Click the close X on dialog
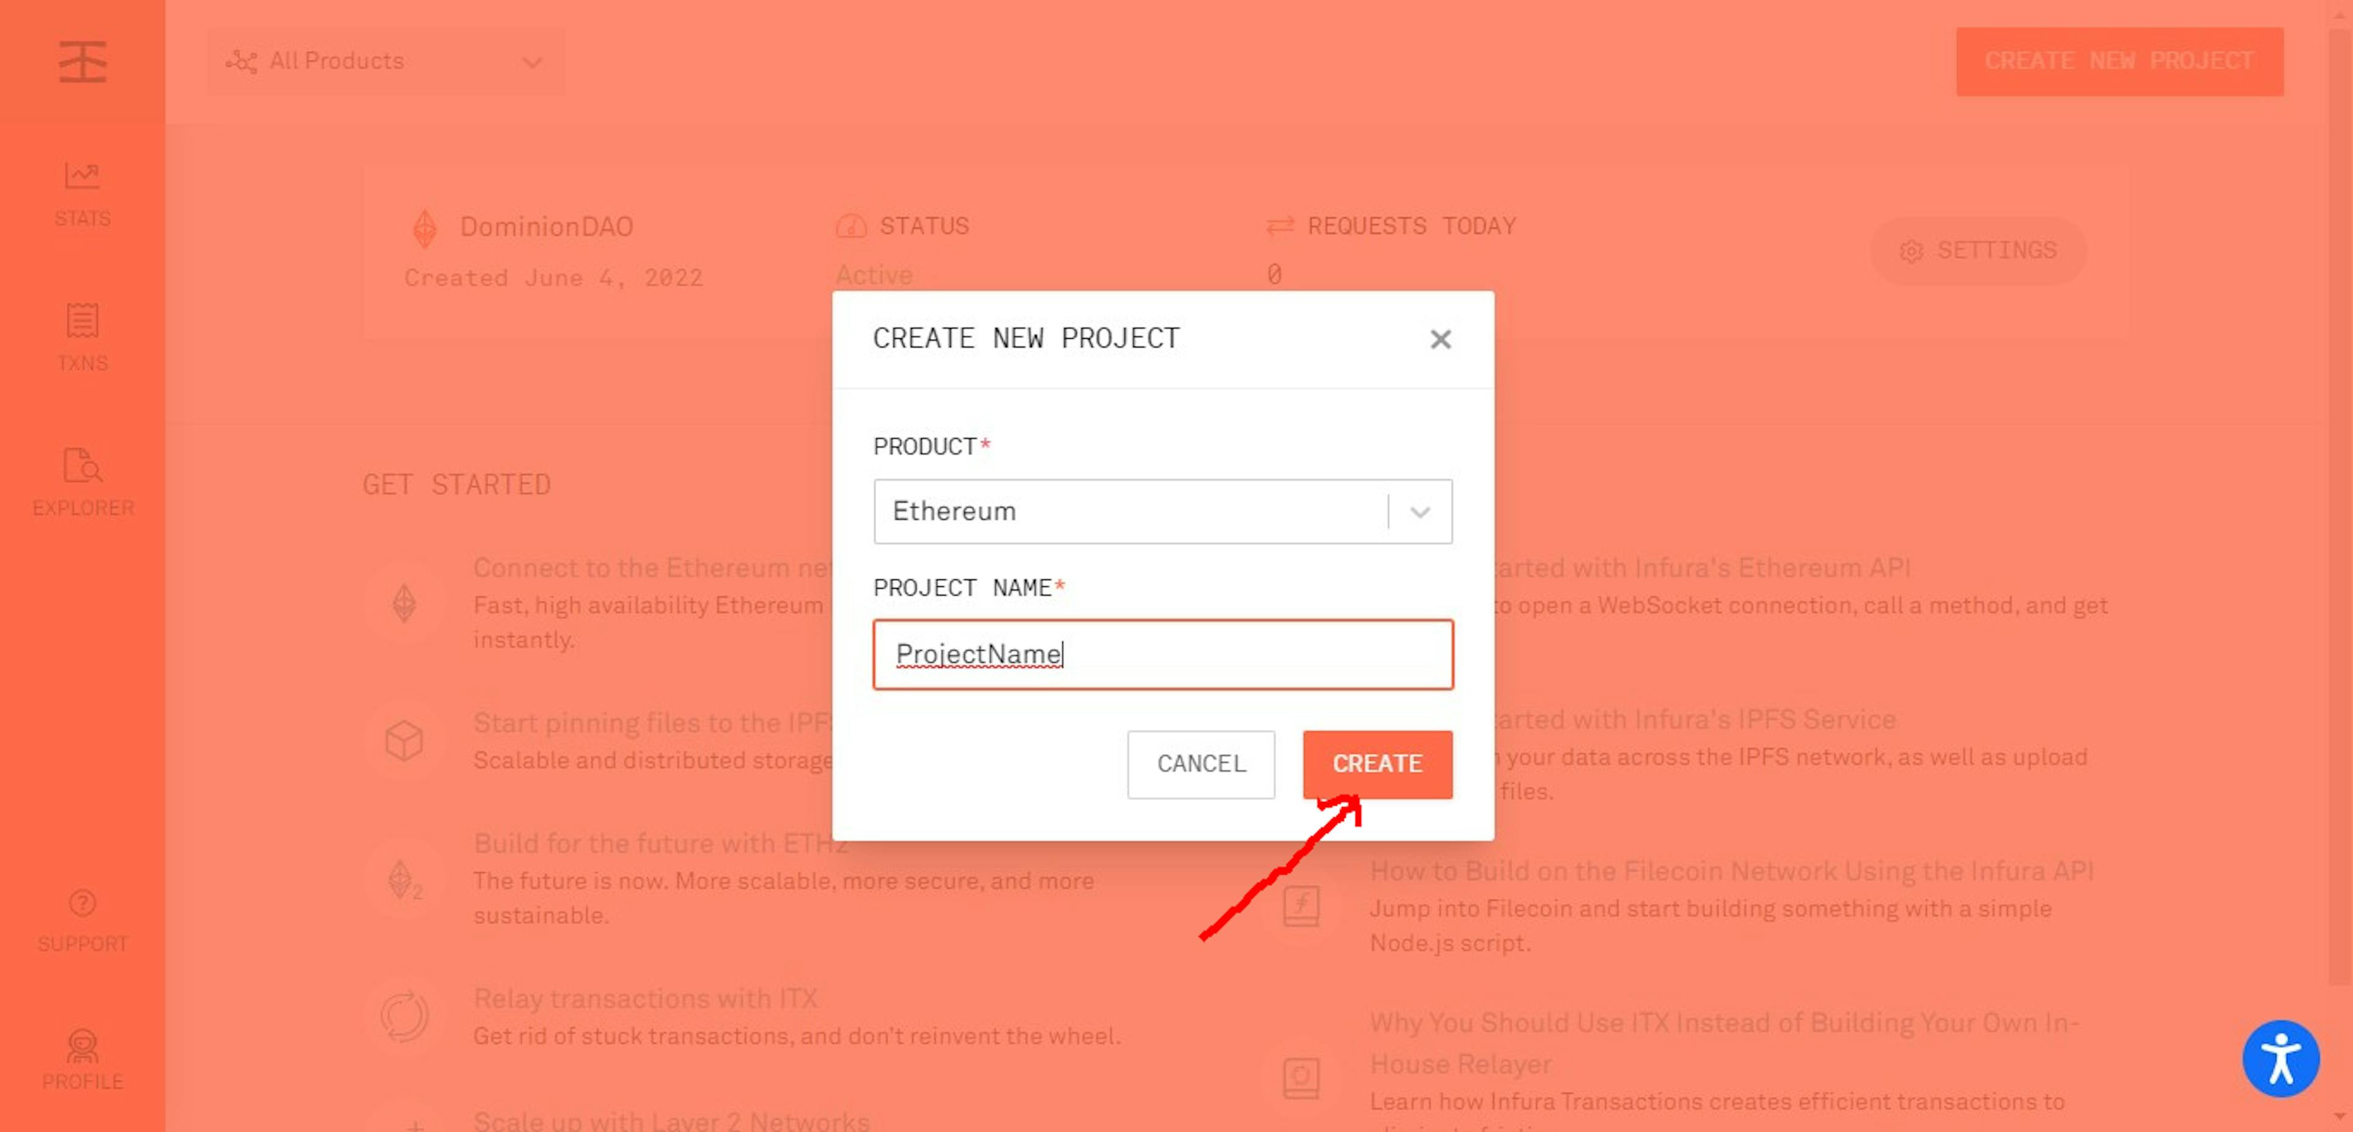This screenshot has height=1132, width=2353. tap(1441, 341)
